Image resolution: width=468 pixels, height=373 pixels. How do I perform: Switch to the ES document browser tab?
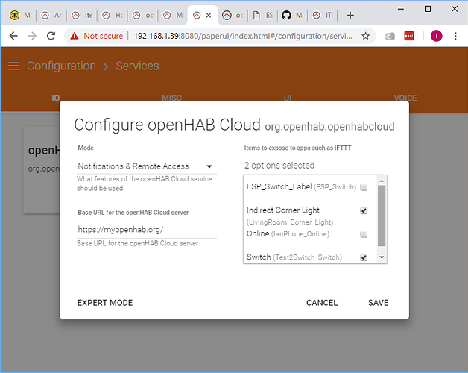[263, 15]
